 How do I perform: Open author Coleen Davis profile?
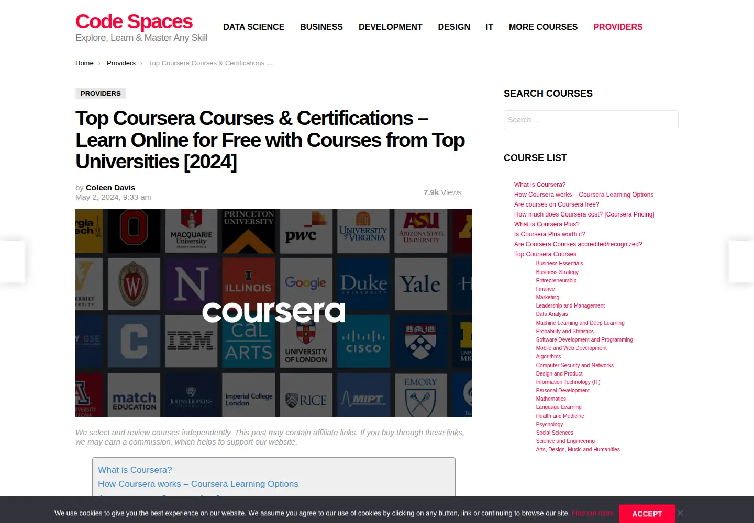click(110, 188)
